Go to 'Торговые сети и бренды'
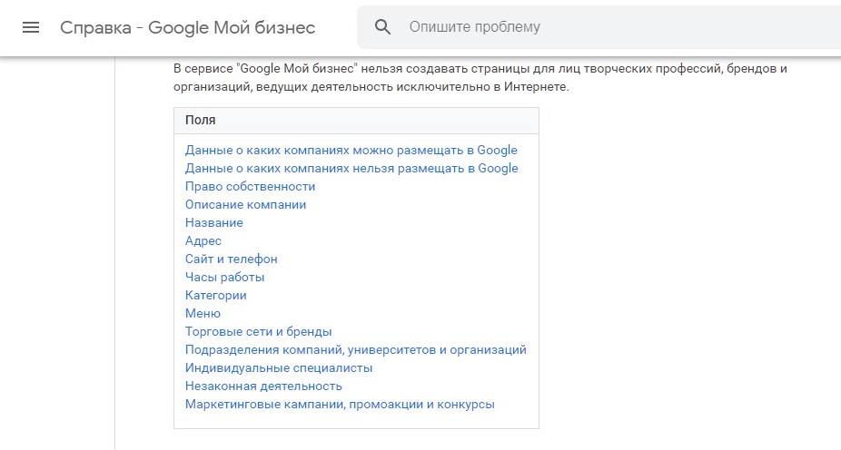The width and height of the screenshot is (841, 450). coord(258,332)
